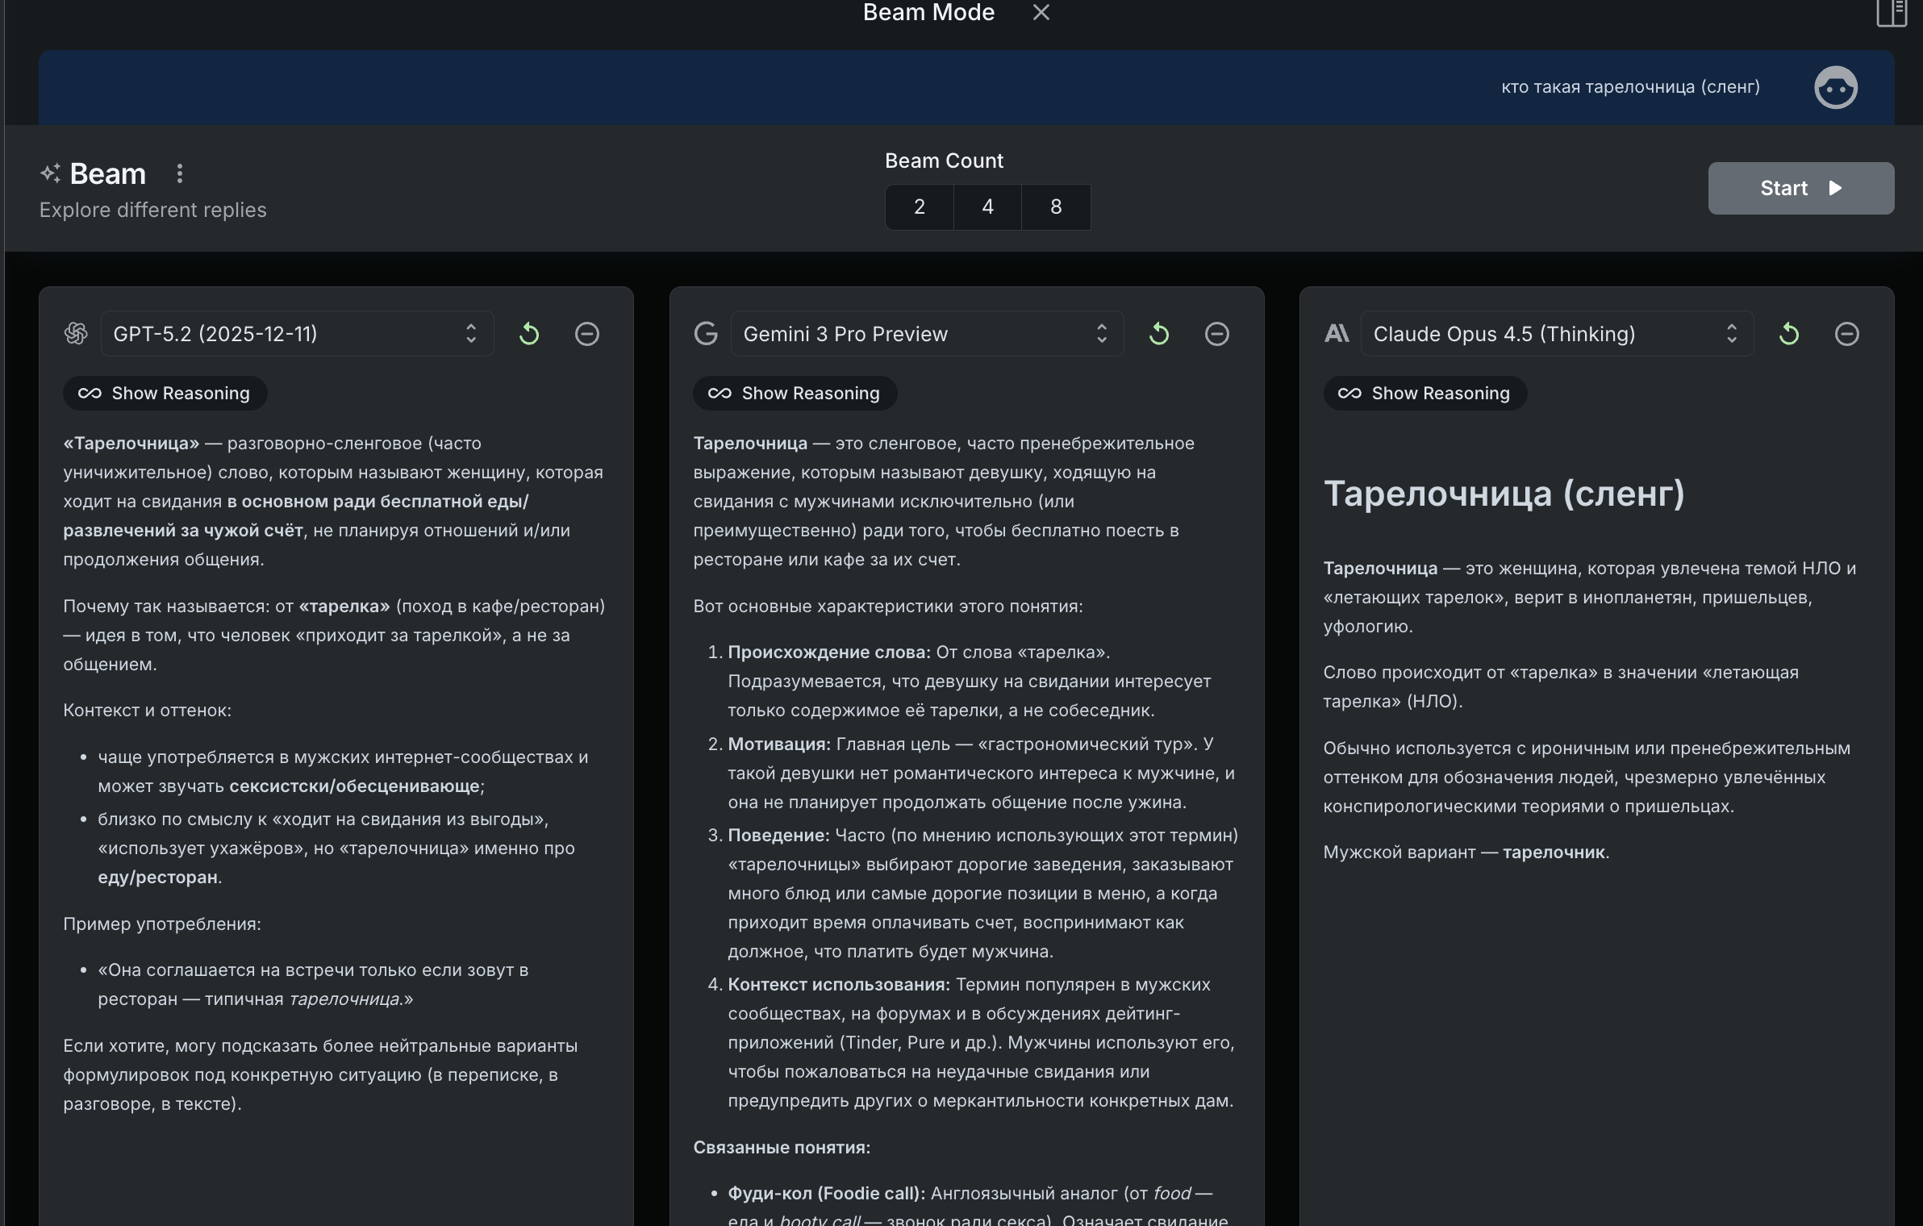1923x1226 pixels.
Task: Regenerate the GPT-5.2 beam response
Action: (529, 334)
